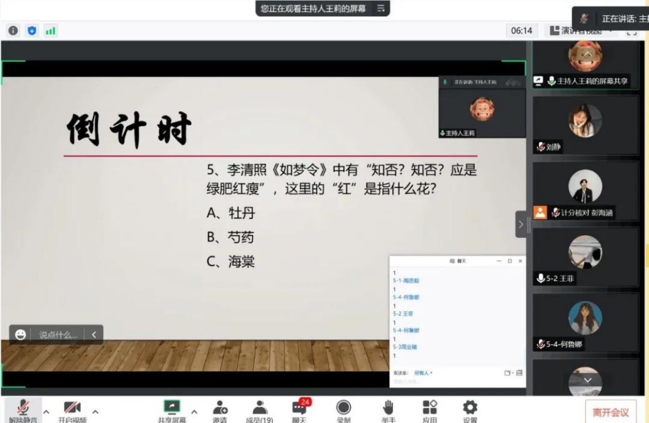Click 共享屏幕 share screen button
Image resolution: width=649 pixels, height=423 pixels.
(x=172, y=410)
